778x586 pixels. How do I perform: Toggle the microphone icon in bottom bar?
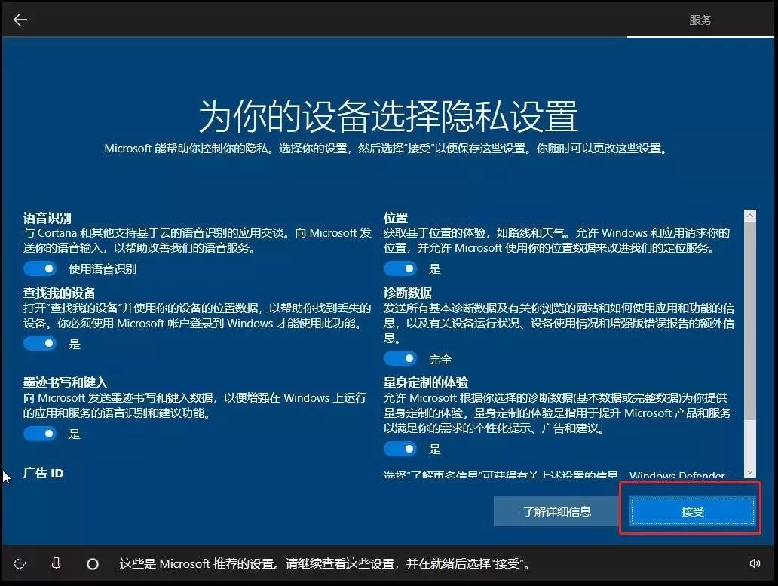coord(56,563)
